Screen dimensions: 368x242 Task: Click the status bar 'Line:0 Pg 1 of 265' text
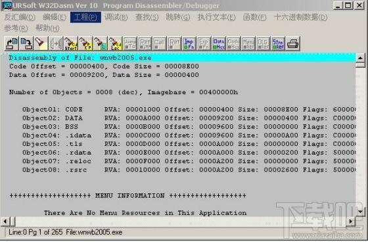[35, 232]
